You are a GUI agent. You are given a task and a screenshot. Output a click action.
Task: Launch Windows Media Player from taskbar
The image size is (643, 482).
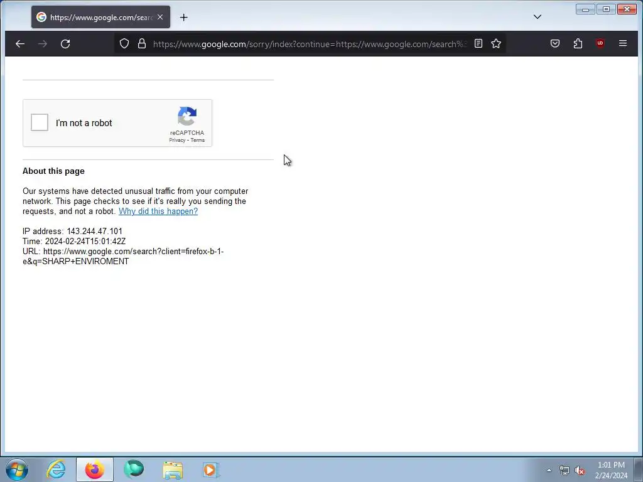point(211,469)
